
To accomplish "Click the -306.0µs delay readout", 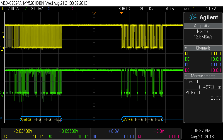I will click(124, 9).
